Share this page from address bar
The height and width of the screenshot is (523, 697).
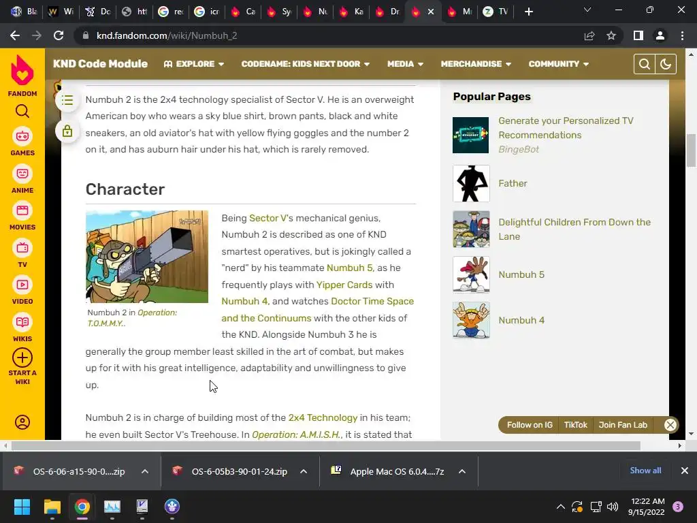[x=589, y=35]
